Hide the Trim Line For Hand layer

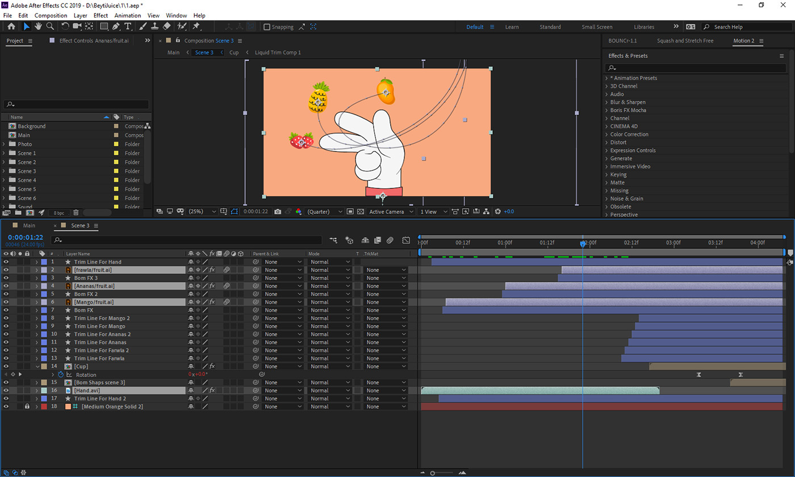click(6, 262)
